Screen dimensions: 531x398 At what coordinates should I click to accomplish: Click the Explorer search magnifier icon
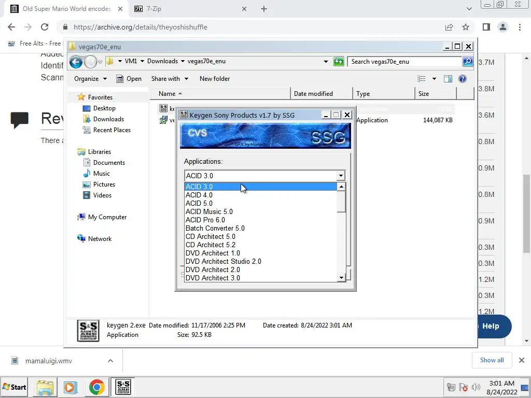[x=468, y=62]
